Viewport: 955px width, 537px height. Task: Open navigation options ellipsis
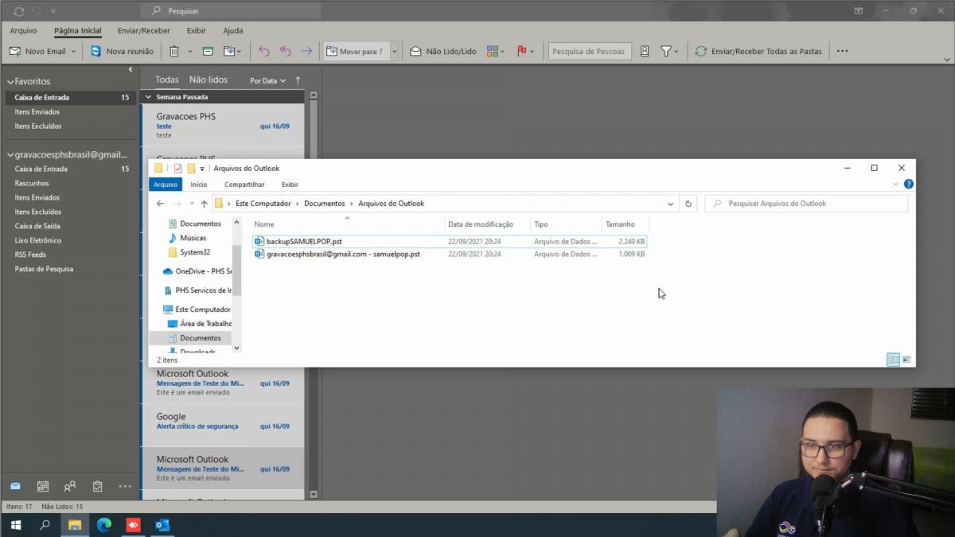(125, 486)
